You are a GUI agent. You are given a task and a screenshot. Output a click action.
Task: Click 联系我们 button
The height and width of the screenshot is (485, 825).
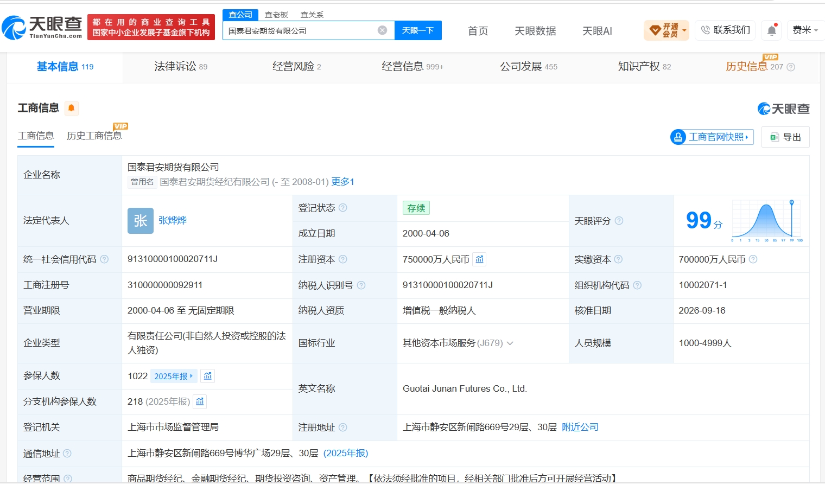(x=726, y=30)
